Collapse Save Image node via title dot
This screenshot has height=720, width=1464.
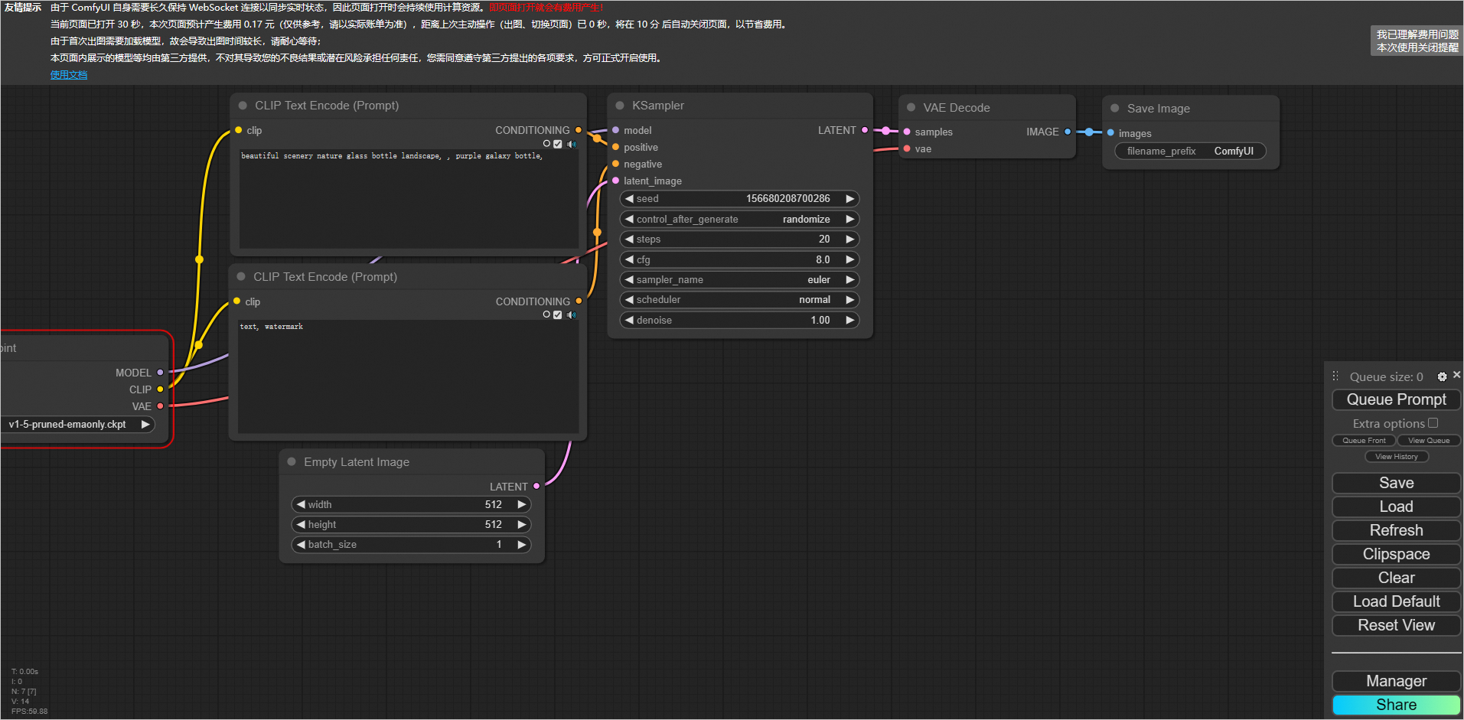(1115, 109)
